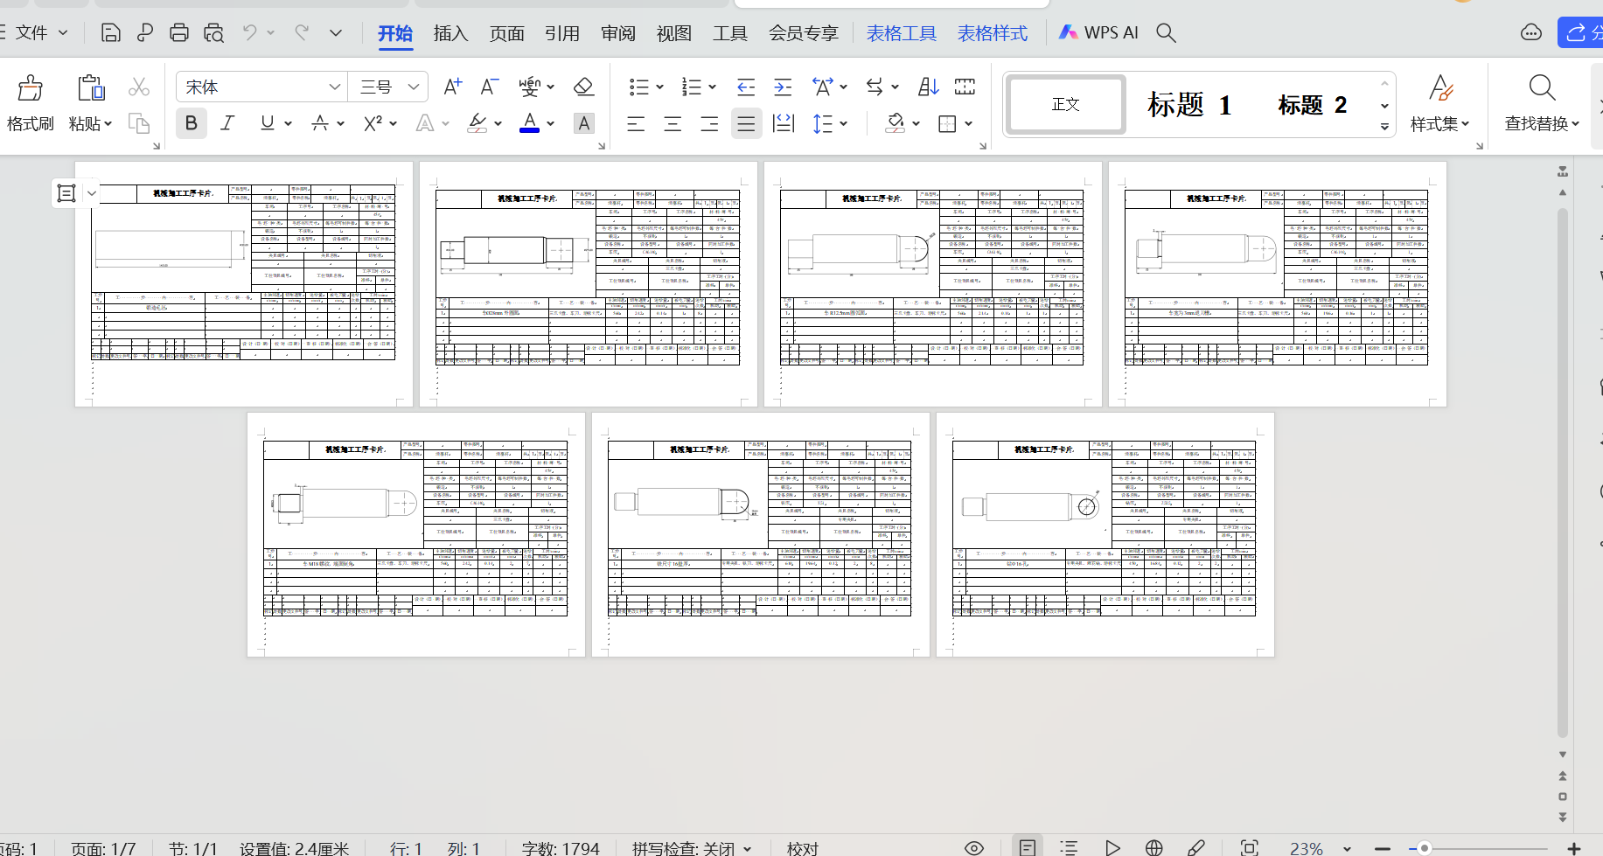The height and width of the screenshot is (856, 1603).
Task: Click the Redo arrow icon
Action: coord(302,32)
